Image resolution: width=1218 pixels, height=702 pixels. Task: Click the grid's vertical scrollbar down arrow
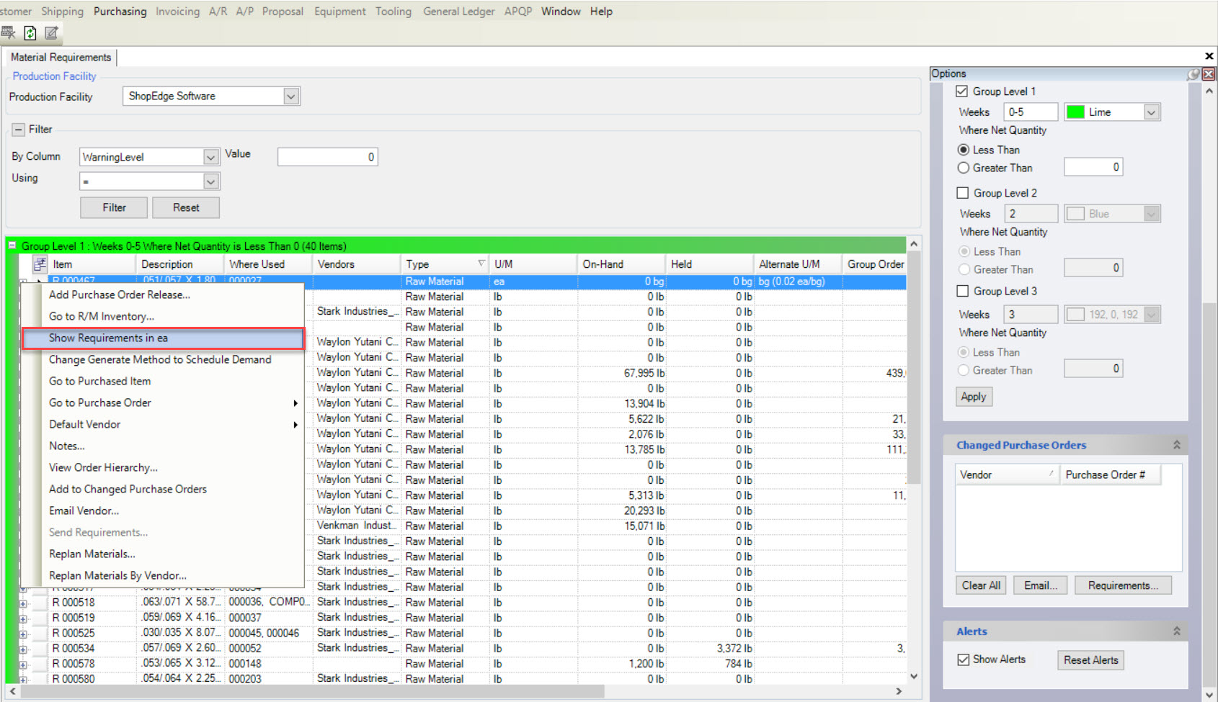point(914,676)
